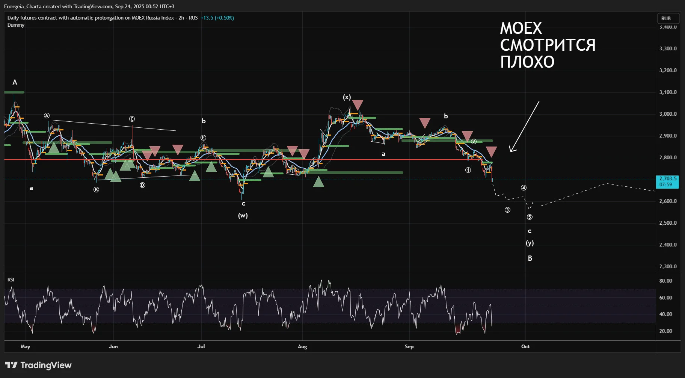Click the circled 1 wave marker
Screen dimensions: 685x378
pos(468,170)
